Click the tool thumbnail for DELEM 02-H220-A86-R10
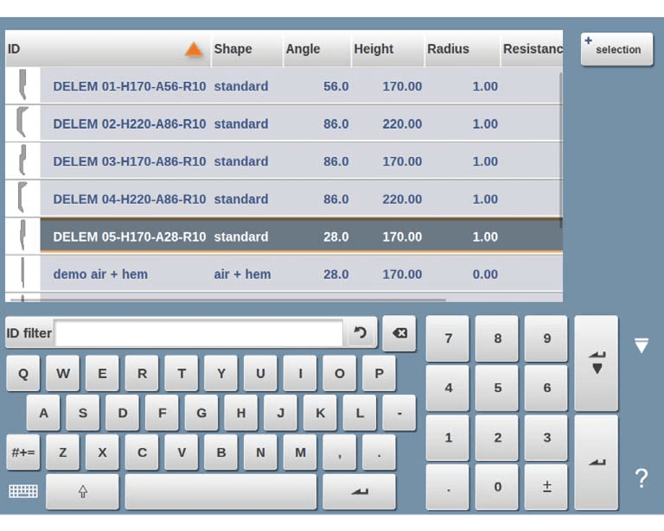 [22, 123]
